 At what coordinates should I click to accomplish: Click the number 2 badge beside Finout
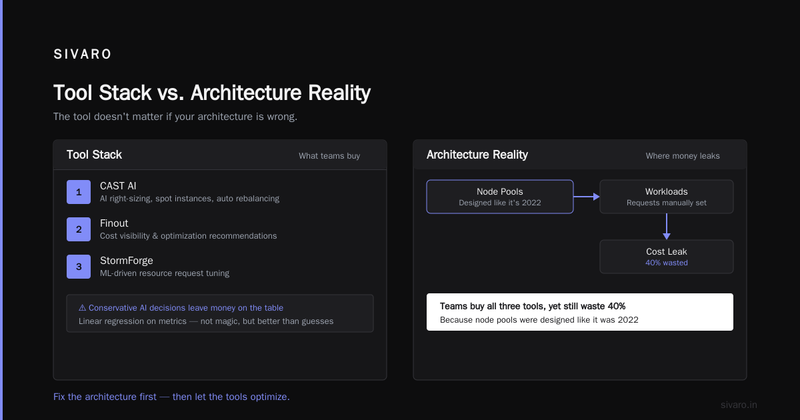pyautogui.click(x=79, y=229)
